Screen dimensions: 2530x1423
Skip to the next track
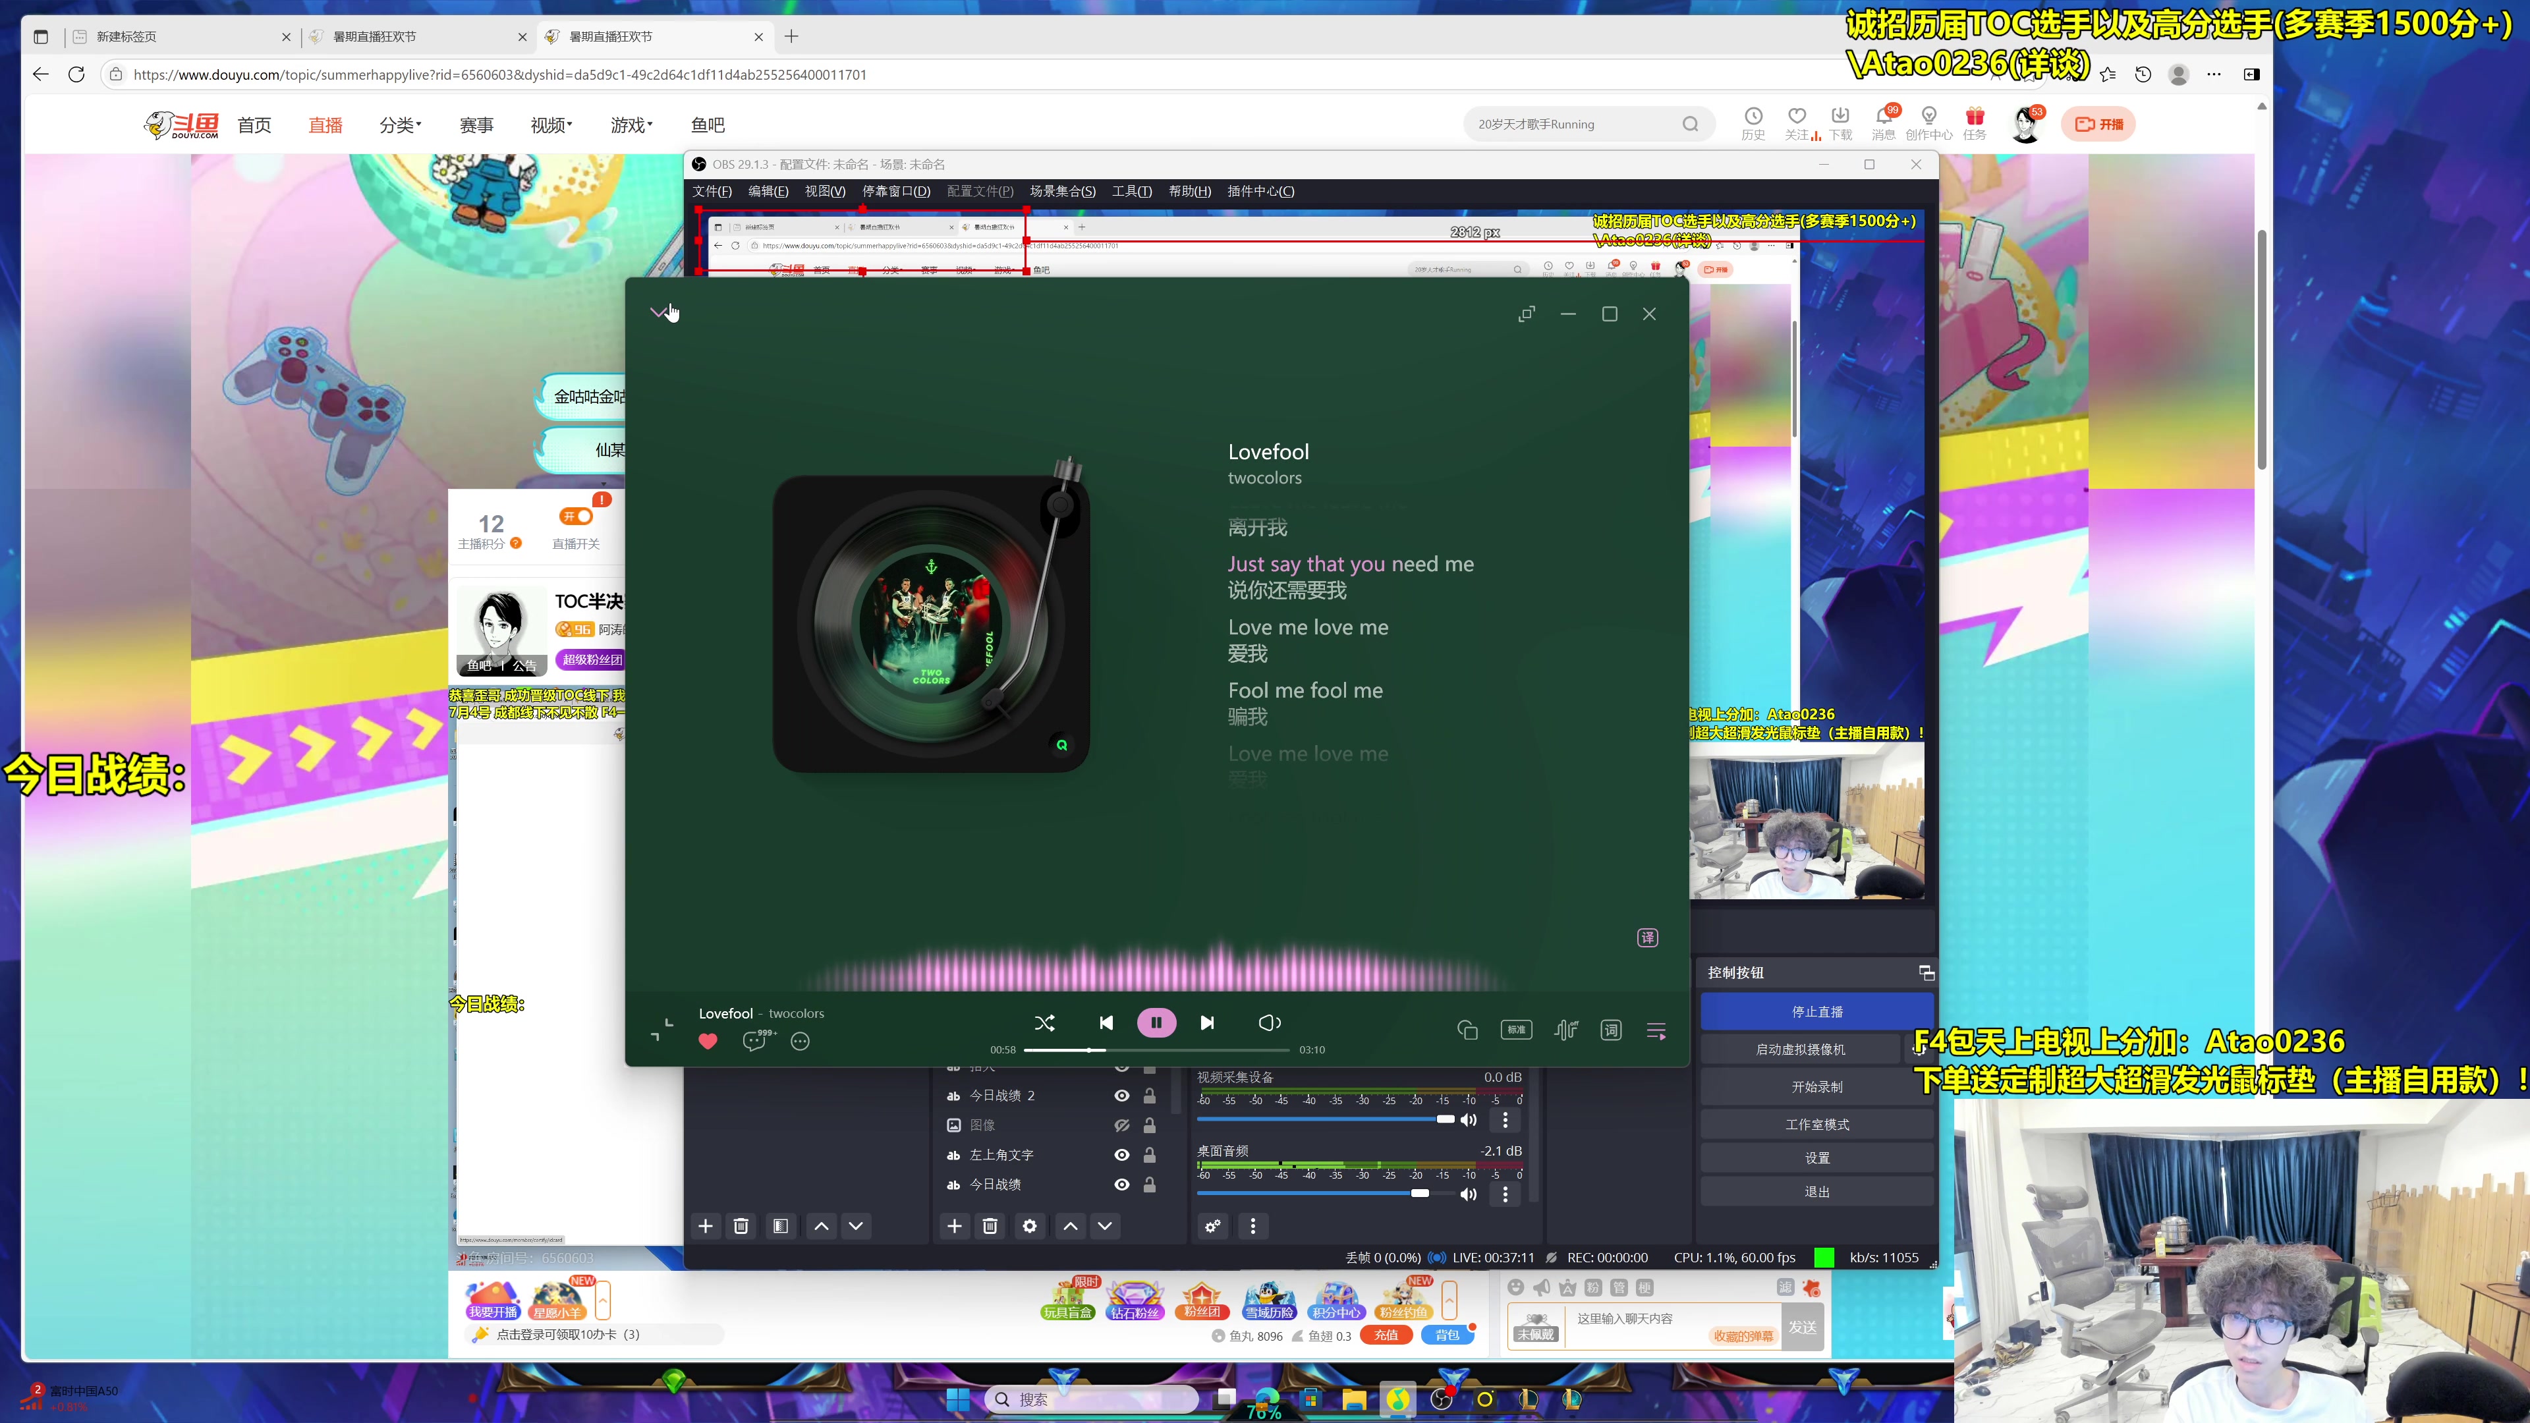coord(1207,1022)
